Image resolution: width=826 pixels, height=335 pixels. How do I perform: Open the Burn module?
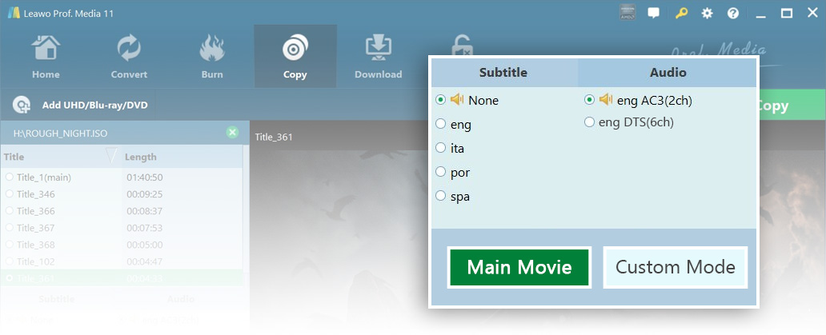pos(212,56)
